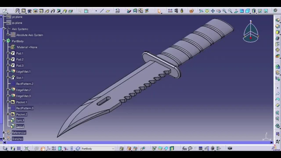The height and width of the screenshot is (158, 281).
Task: Click the Zoom In magnifier
Action: [x=225, y=11]
